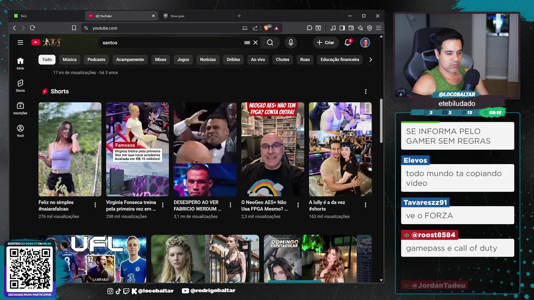Open a new browser tab
This screenshot has width=534, height=300.
tap(239, 16)
